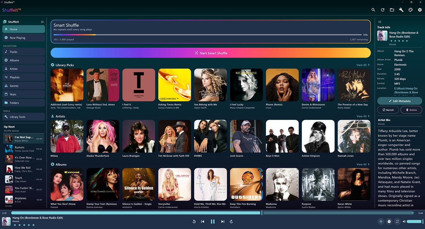Click View All for the Artists section

pos(363,116)
